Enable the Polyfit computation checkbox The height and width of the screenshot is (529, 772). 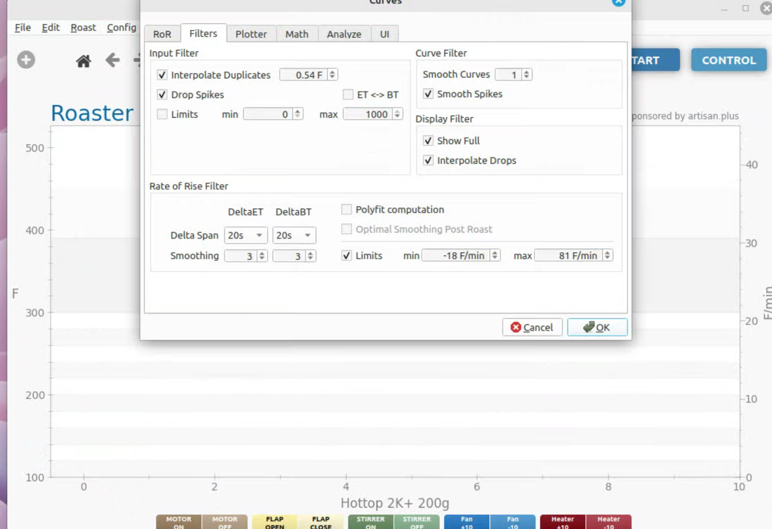point(346,209)
